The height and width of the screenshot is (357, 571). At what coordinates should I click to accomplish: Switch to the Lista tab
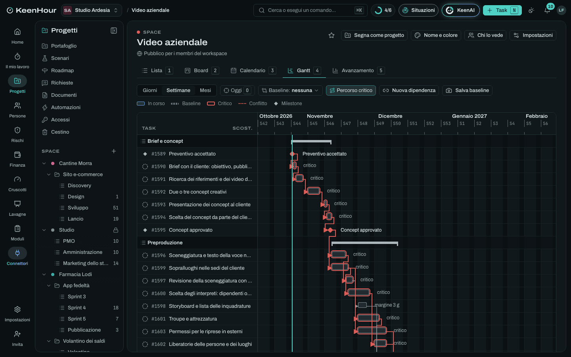[x=157, y=71]
